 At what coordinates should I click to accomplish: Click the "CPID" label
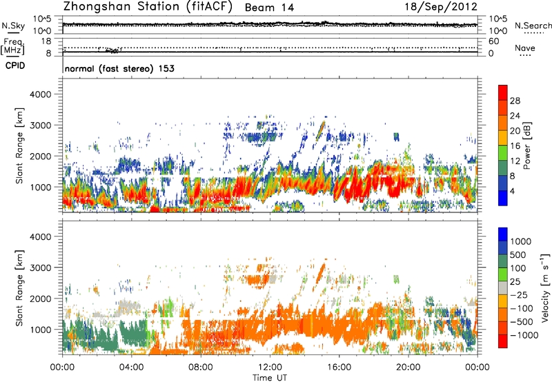15,66
